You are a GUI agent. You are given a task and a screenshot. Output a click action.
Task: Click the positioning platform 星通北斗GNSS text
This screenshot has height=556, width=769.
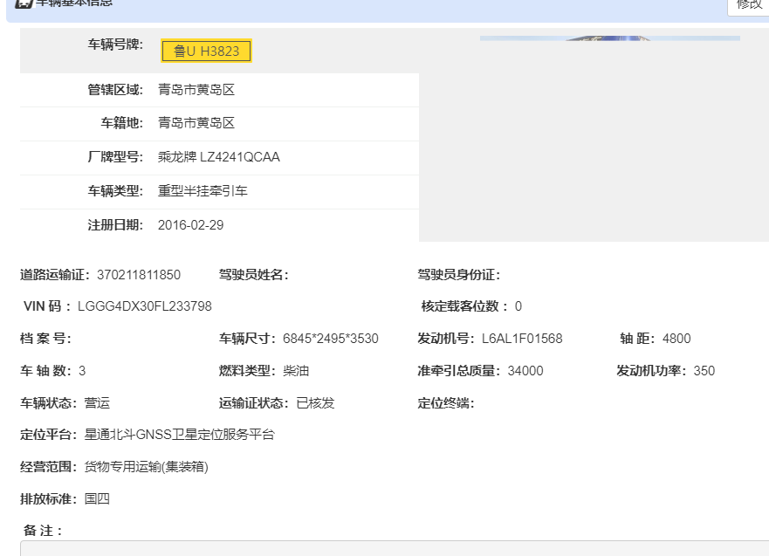tap(179, 435)
